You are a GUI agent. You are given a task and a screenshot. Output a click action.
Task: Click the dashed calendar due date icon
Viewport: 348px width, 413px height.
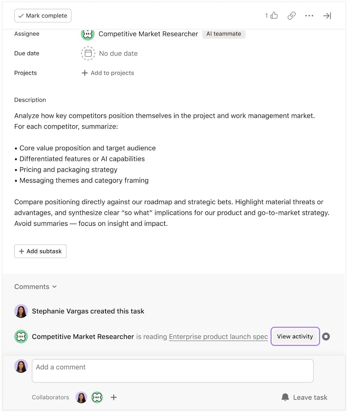(88, 53)
